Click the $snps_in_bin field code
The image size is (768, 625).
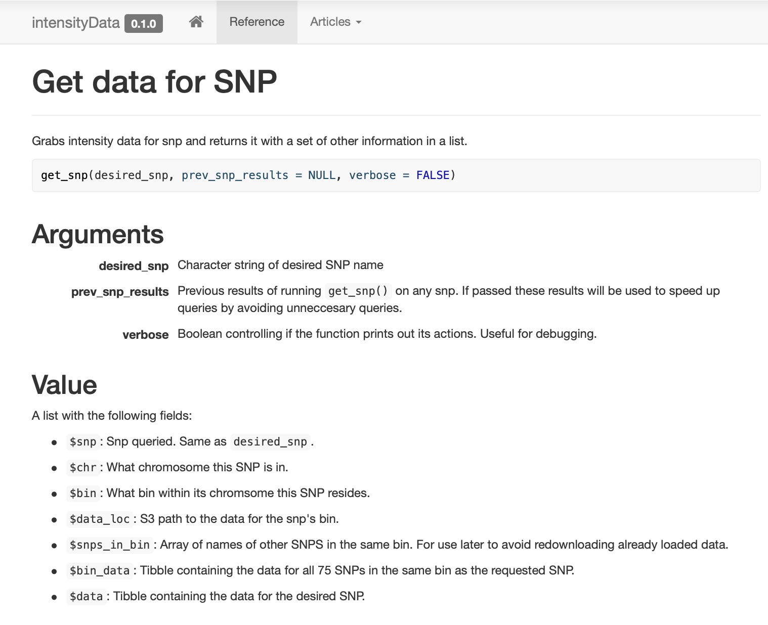[109, 545]
